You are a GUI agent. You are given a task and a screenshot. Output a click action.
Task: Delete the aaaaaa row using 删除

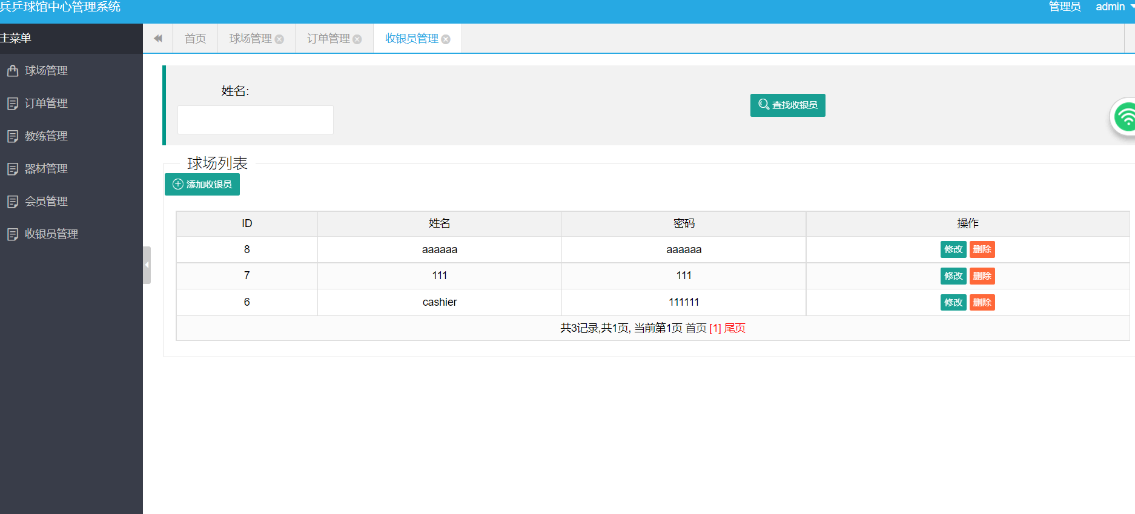(982, 249)
